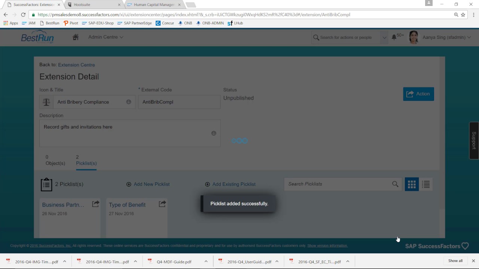479x269 pixels.
Task: Switch to the Object(s) tab
Action: tap(55, 160)
